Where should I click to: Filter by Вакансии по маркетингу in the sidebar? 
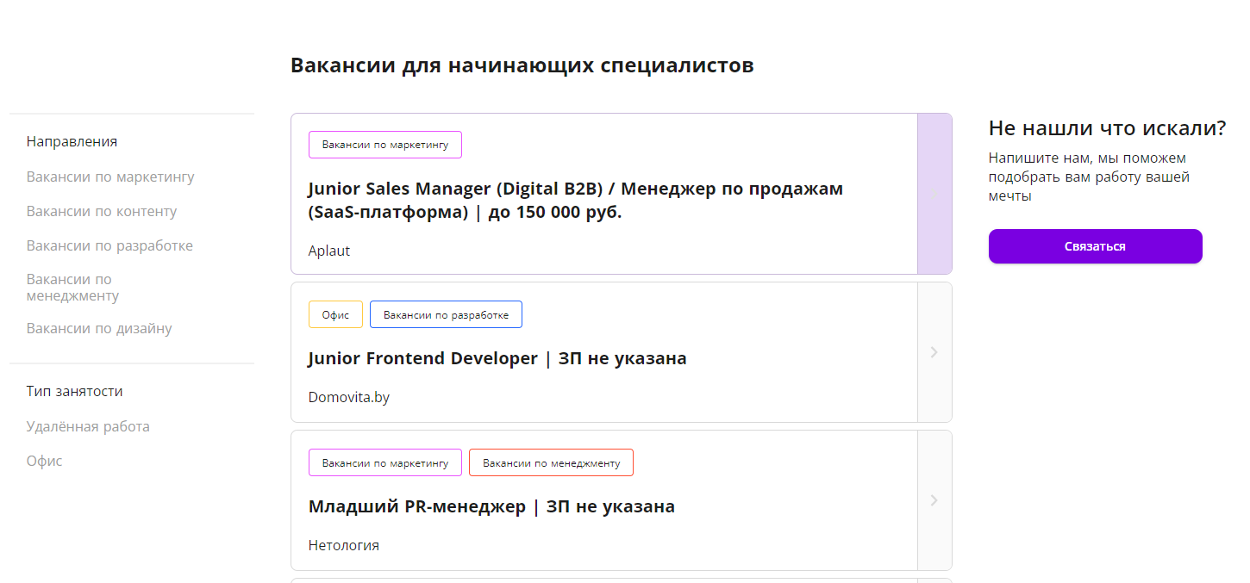pyautogui.click(x=110, y=177)
